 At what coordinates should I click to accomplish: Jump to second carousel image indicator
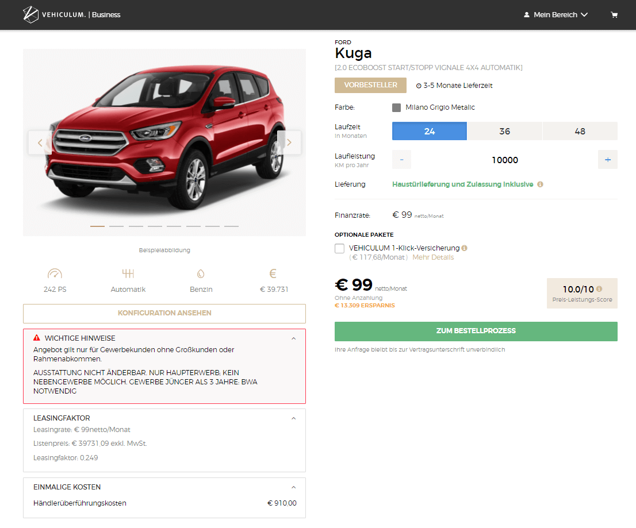[x=116, y=226]
